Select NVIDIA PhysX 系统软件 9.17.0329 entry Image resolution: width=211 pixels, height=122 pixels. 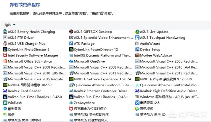tap(164, 79)
